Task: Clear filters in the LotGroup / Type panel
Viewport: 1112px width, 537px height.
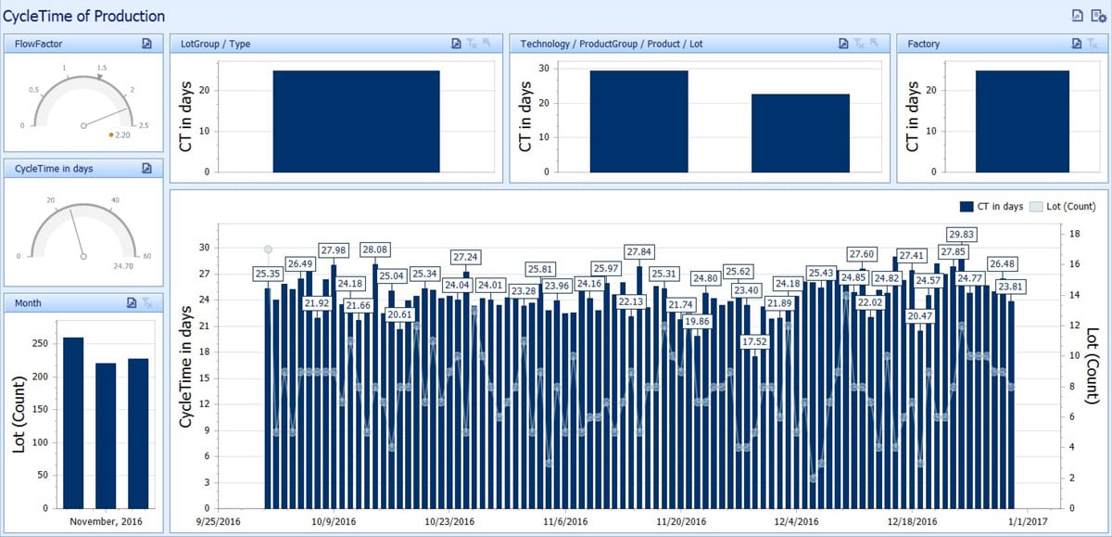Action: (x=474, y=44)
